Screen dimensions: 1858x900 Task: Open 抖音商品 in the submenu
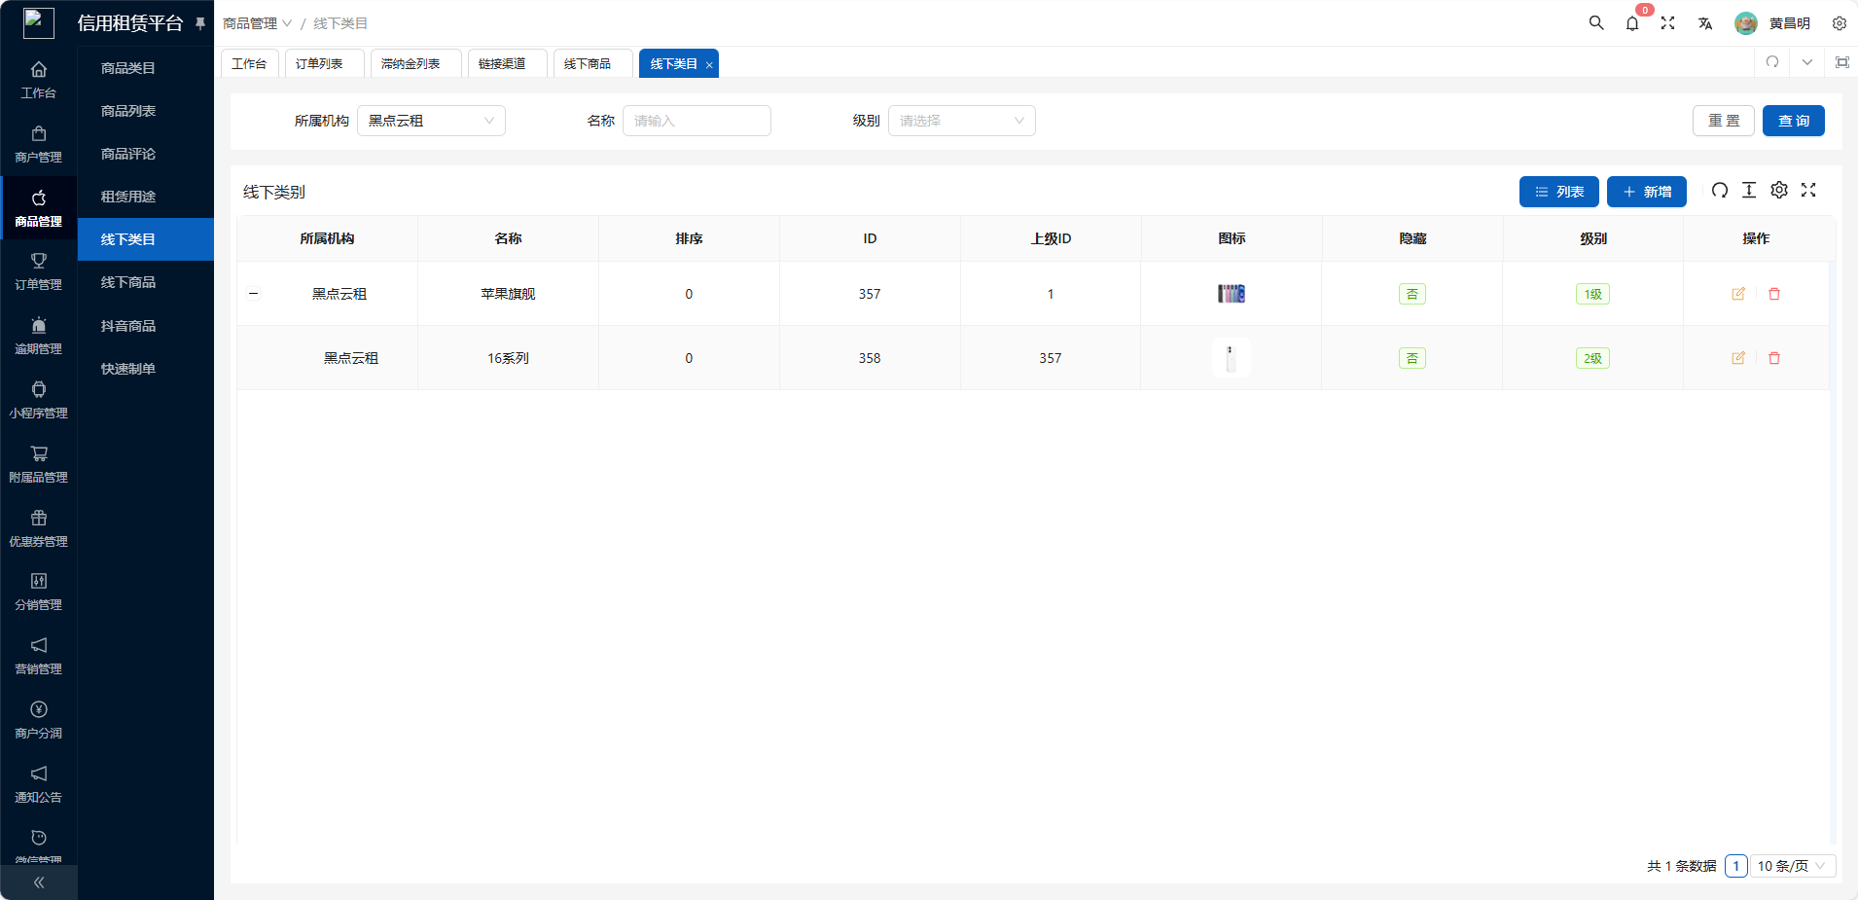point(128,326)
